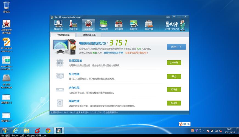Open the 安卓手机也可以跑分啦 link
This screenshot has width=239, height=137.
pos(137,53)
